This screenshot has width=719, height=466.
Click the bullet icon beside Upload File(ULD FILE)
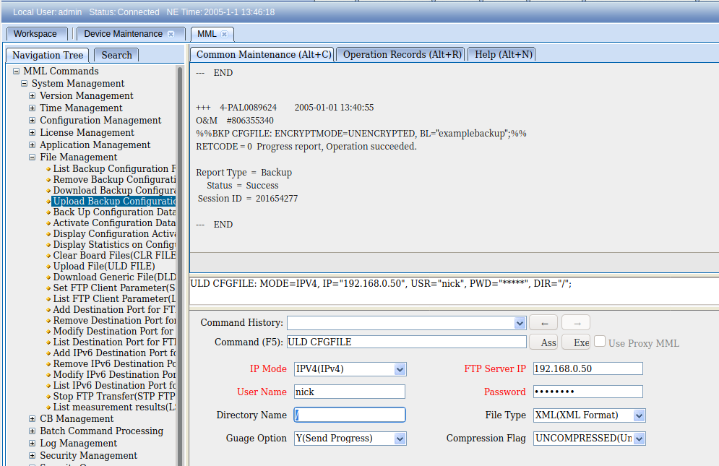pyautogui.click(x=48, y=267)
